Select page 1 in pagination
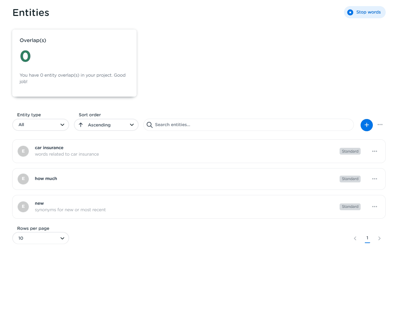 click(367, 238)
